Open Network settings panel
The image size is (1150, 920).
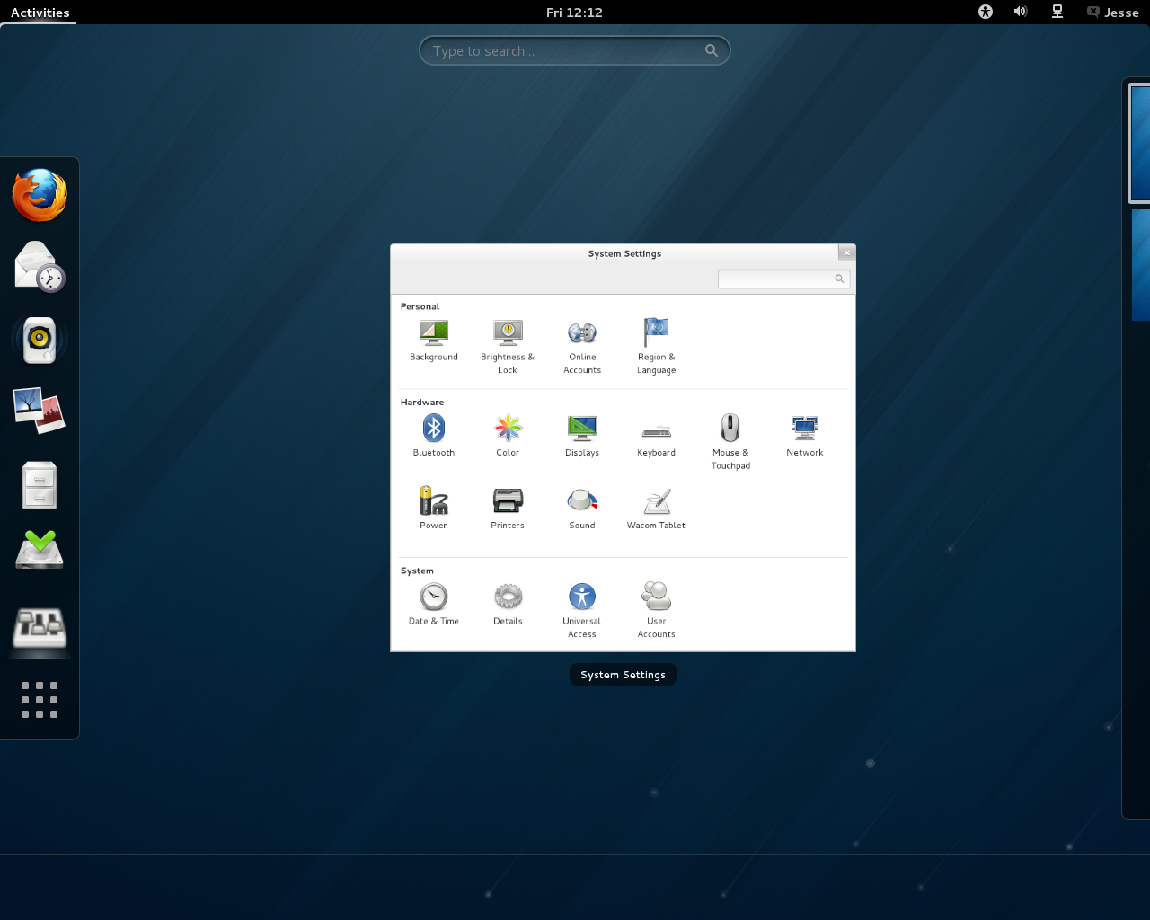[805, 436]
